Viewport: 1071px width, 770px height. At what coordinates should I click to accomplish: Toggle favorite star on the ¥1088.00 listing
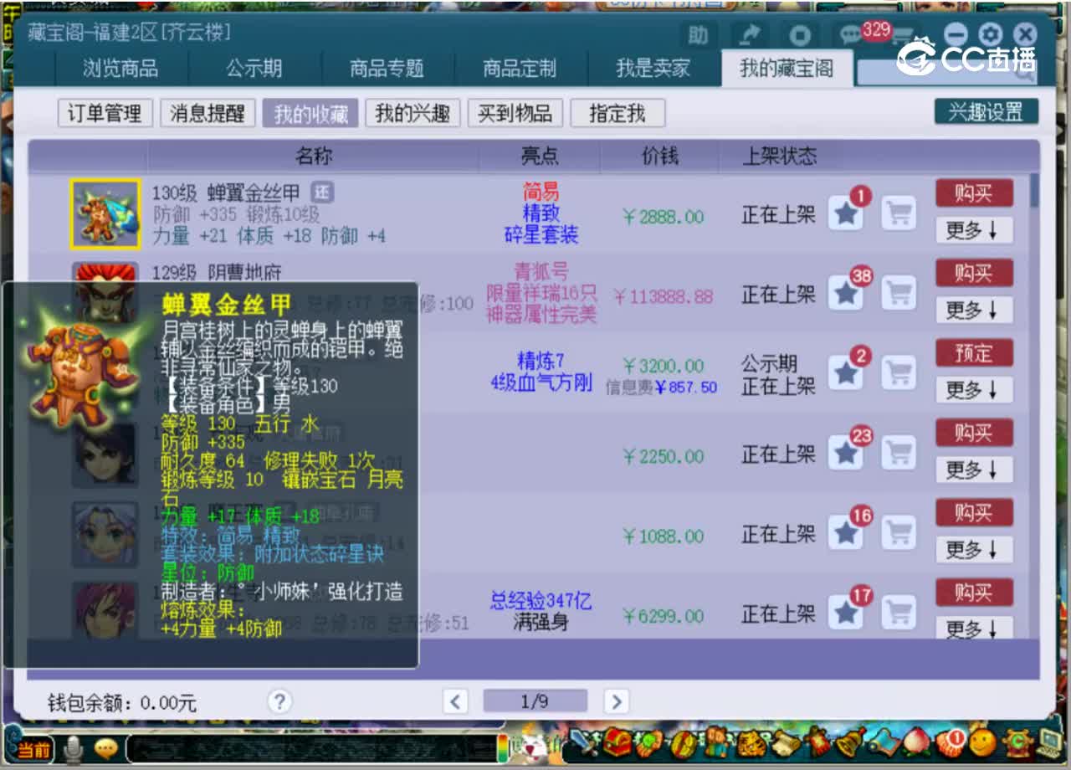[847, 532]
